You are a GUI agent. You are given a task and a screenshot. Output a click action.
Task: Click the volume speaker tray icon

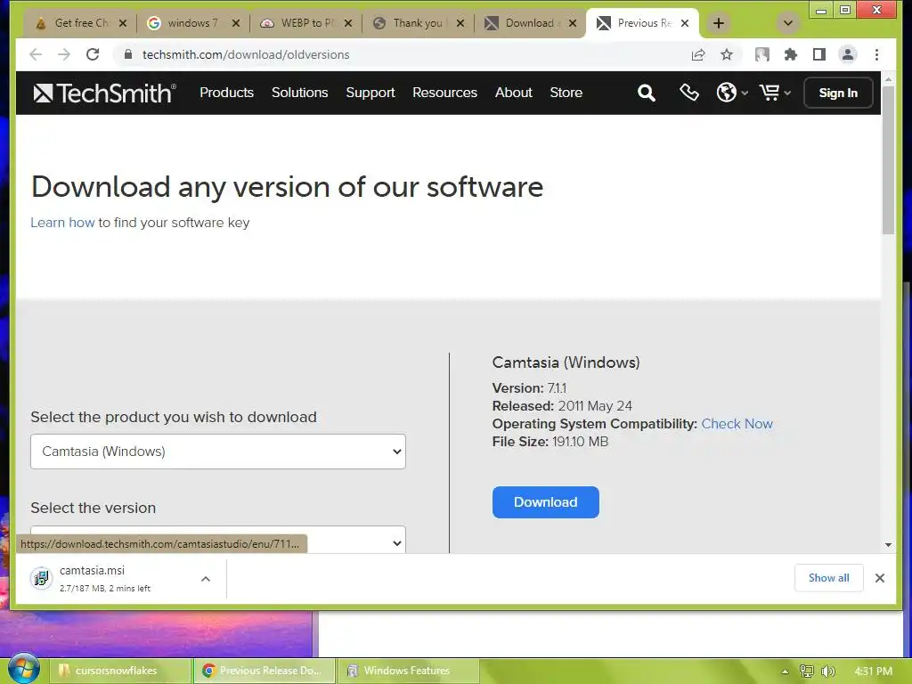point(828,672)
